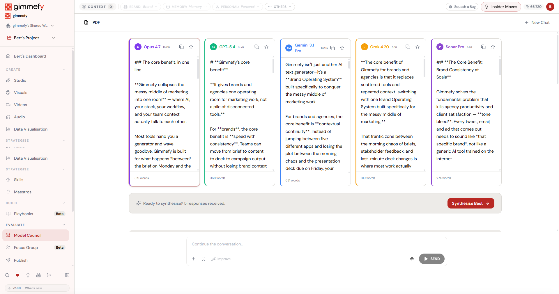Open the Memory context dropdown
This screenshot has height=294, width=559.
(187, 7)
